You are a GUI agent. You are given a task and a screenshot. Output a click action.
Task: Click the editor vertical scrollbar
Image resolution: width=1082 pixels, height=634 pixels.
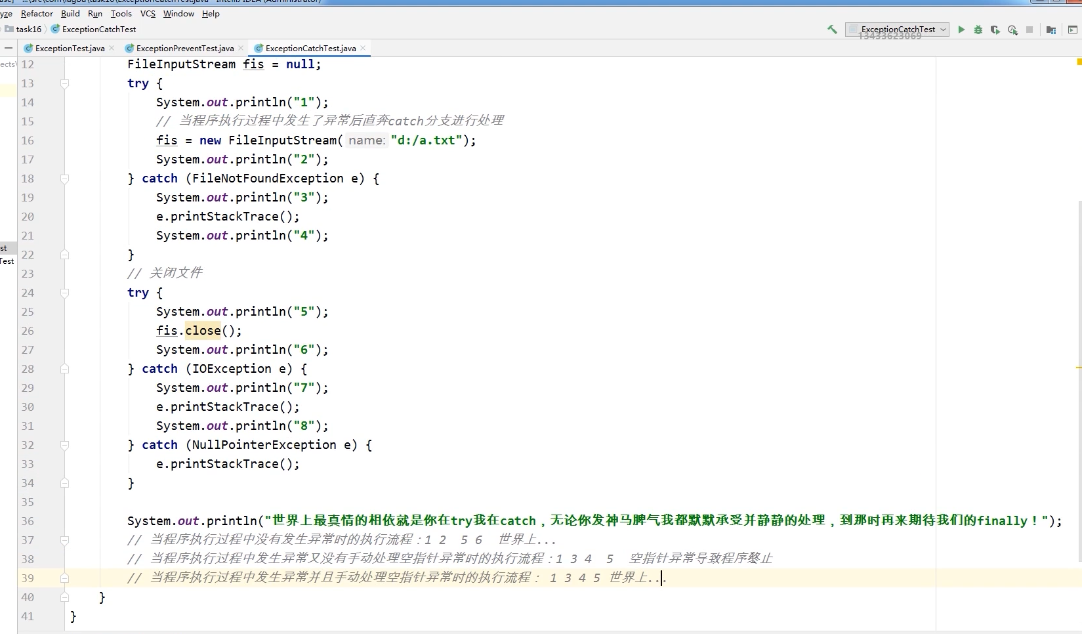click(1079, 381)
